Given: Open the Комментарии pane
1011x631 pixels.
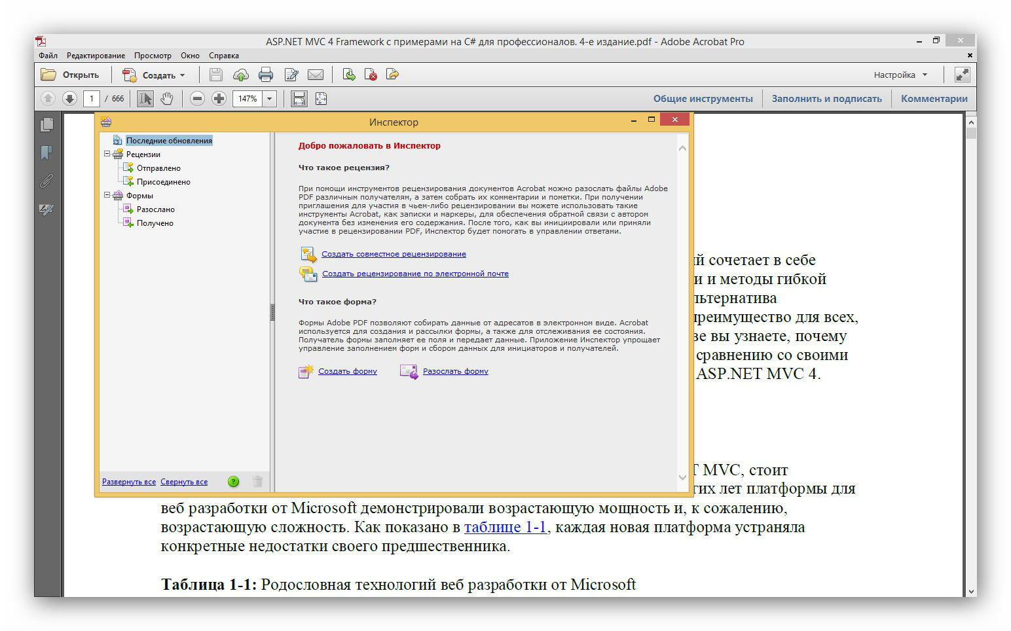Looking at the screenshot, I should click(934, 99).
